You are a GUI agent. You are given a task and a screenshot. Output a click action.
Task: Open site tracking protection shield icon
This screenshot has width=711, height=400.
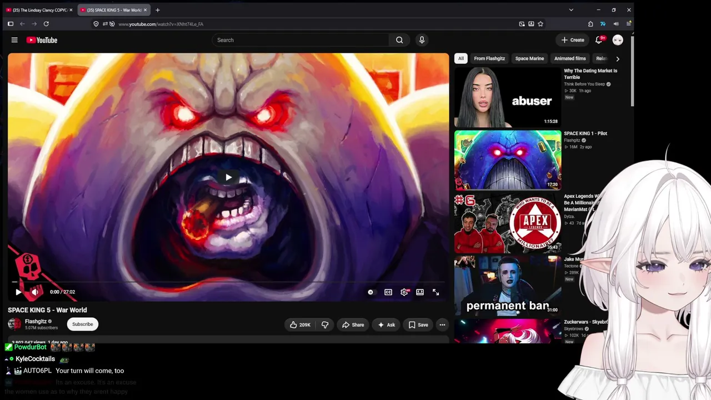(x=96, y=24)
